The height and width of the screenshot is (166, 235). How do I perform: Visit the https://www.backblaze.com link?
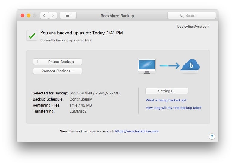pyautogui.click(x=137, y=131)
